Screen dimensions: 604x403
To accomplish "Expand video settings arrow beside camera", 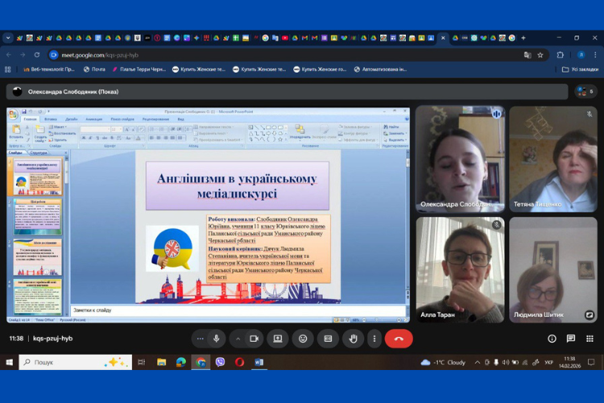I will tap(238, 339).
